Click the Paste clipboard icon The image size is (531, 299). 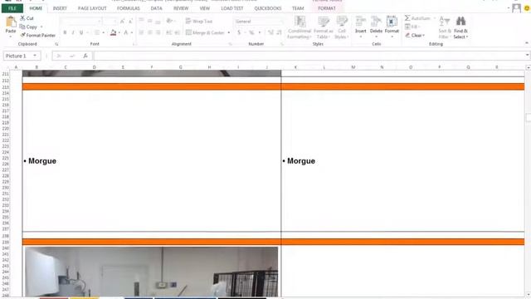pyautogui.click(x=11, y=22)
